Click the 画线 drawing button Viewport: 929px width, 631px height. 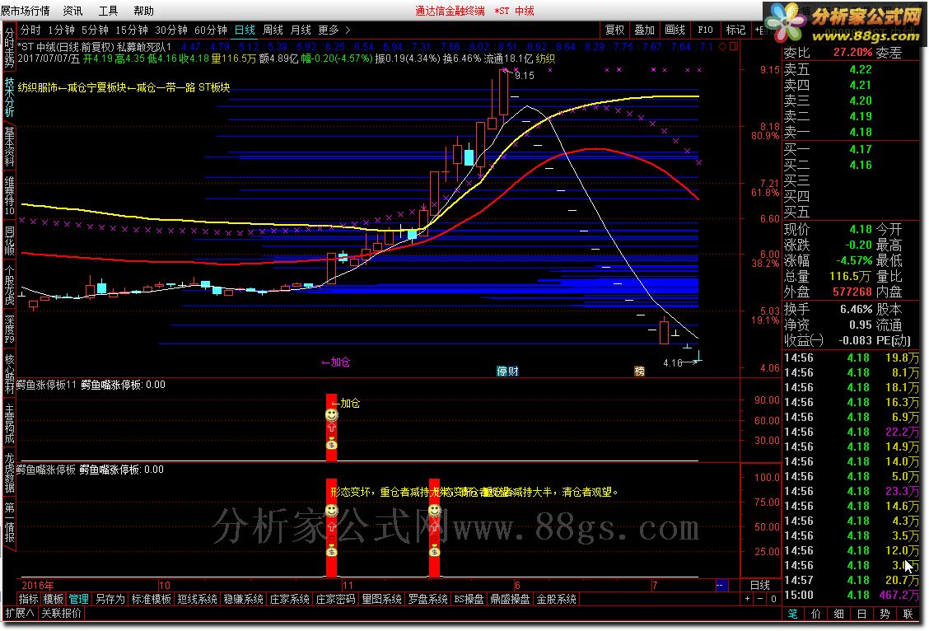pos(675,30)
